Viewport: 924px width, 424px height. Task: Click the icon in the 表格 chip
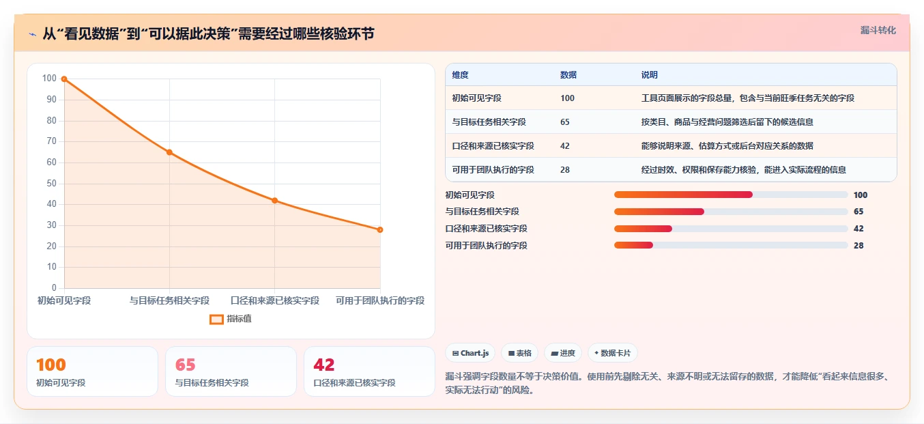tap(511, 354)
